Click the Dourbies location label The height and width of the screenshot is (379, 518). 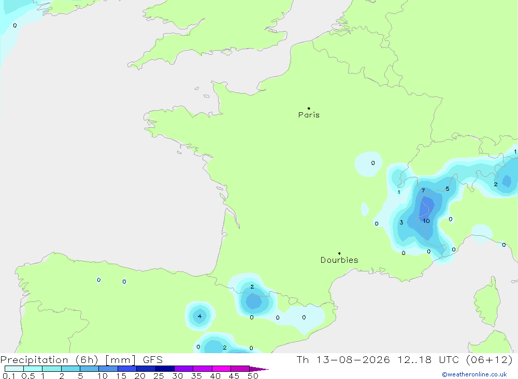[339, 260]
